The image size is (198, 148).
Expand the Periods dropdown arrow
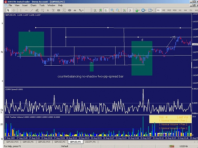(146, 10)
